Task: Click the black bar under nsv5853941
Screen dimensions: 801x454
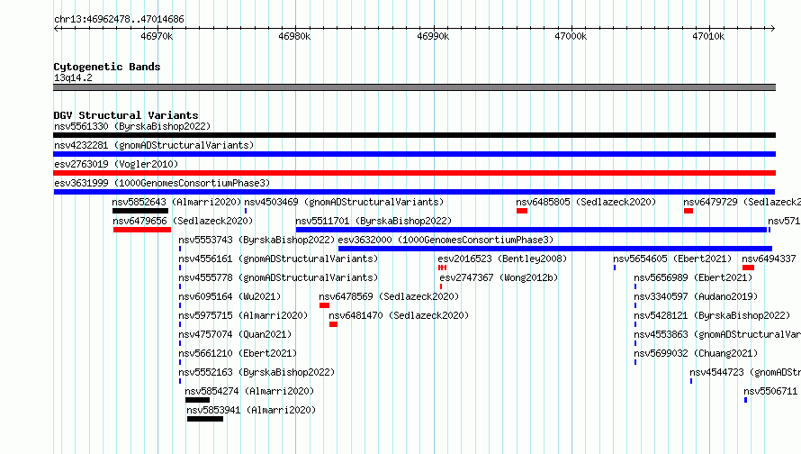Action: (205, 419)
